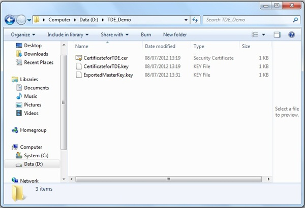
Task: Select Computer in the address breadcrumb
Action: 59,20
